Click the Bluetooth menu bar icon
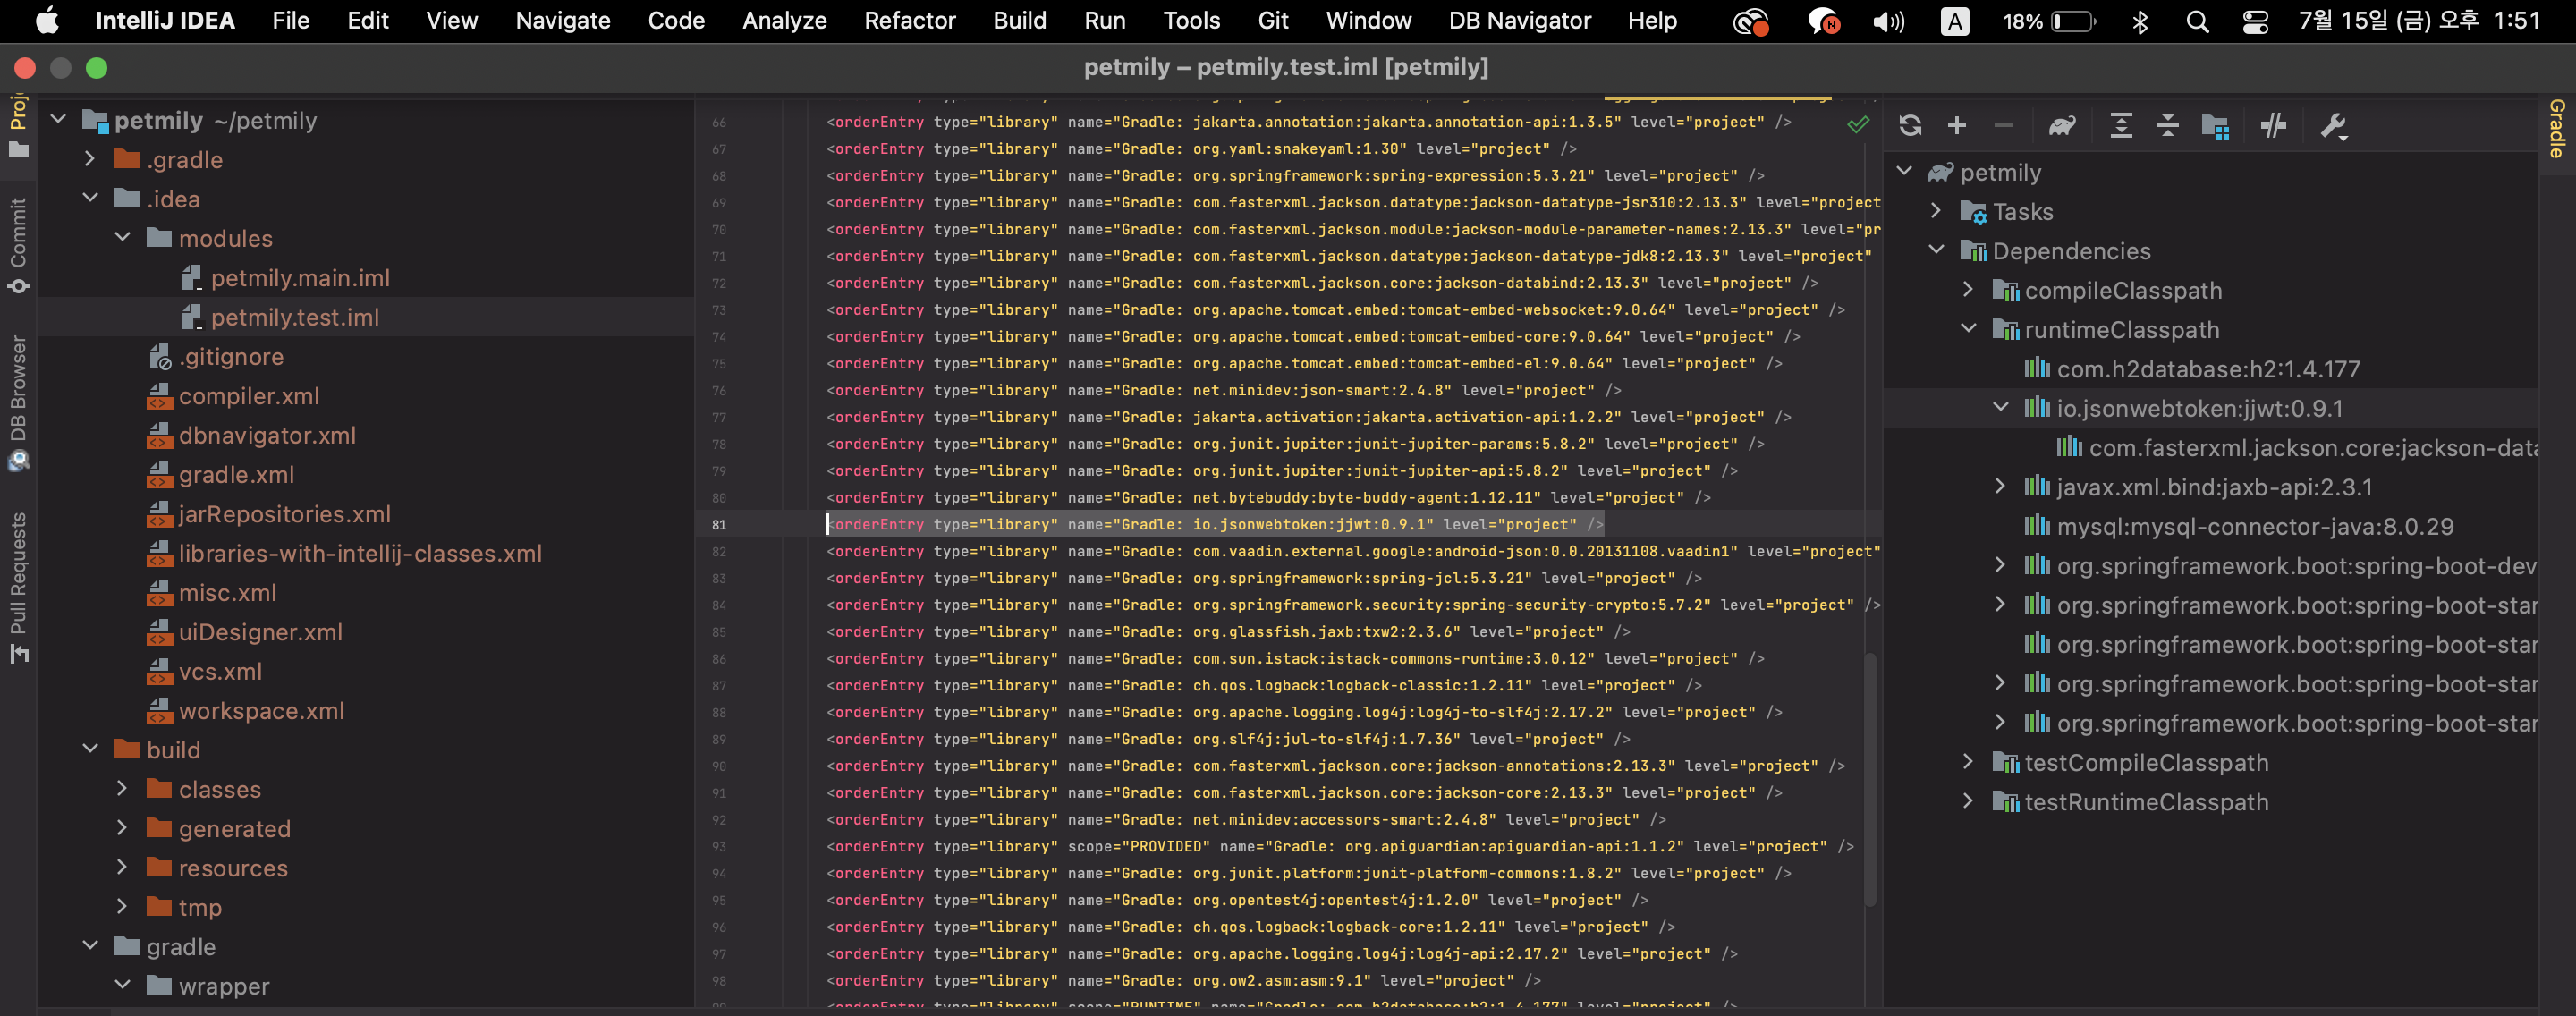The height and width of the screenshot is (1016, 2576). 2139,21
